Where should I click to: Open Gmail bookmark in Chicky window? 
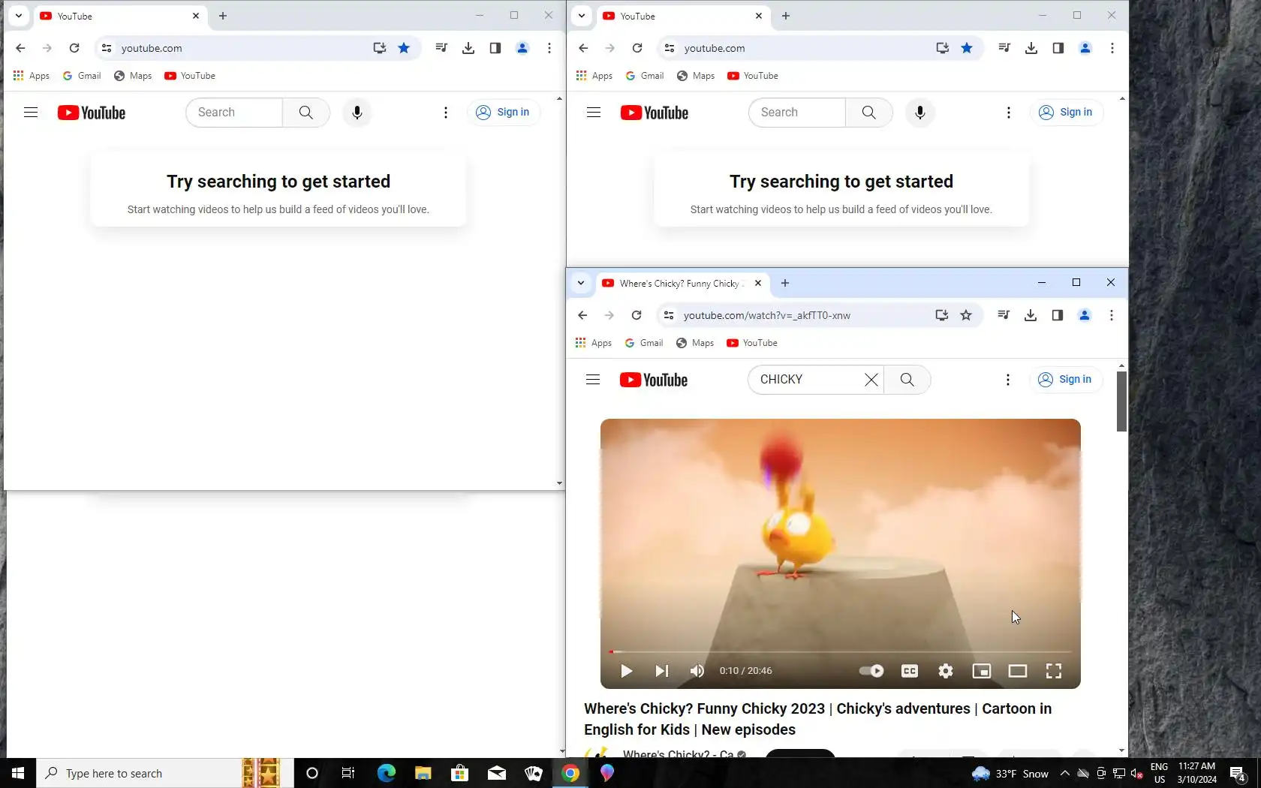[x=645, y=343]
